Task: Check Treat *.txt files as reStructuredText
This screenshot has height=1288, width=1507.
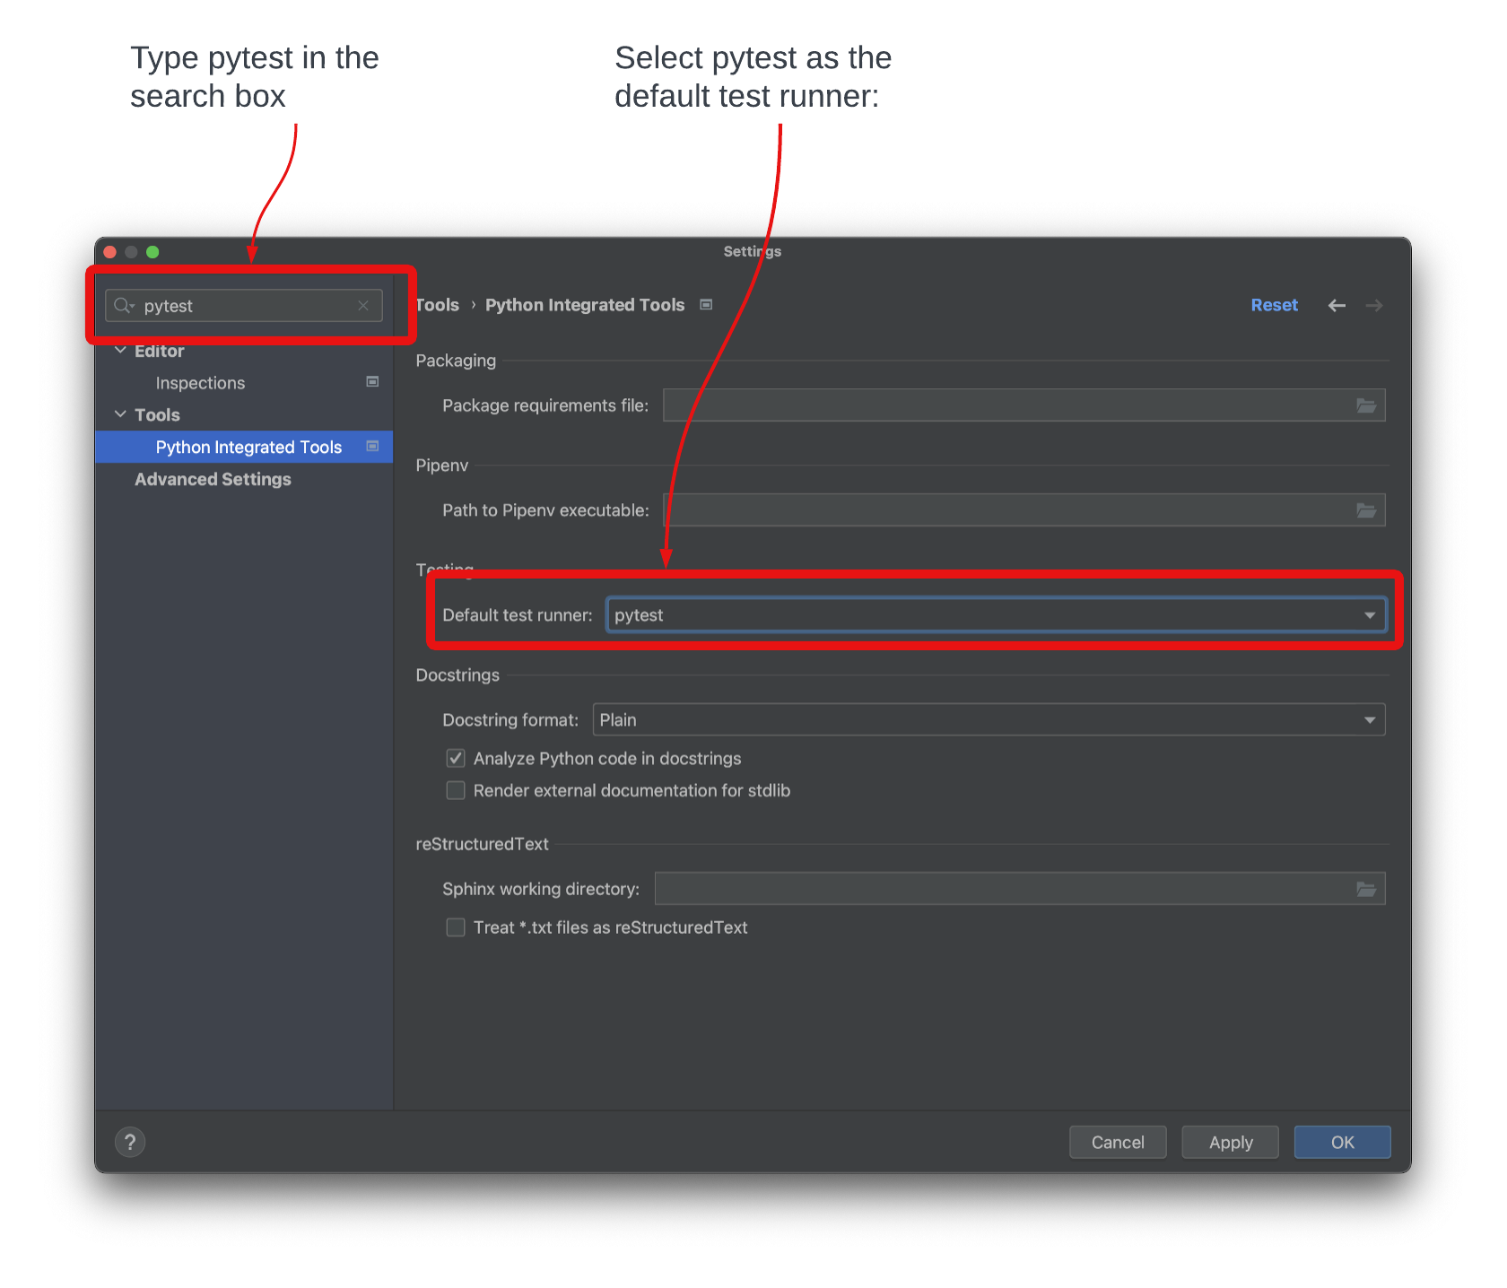Action: coord(456,927)
